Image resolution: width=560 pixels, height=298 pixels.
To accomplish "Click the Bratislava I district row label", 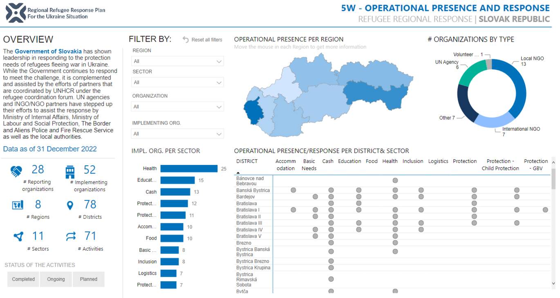I will (249, 210).
